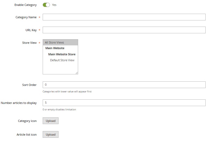Upload a Category icon
Viewport: 207px width, 141px height.
[x=50, y=121]
